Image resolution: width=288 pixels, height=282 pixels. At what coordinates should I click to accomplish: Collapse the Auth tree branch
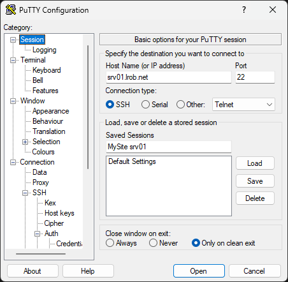(x=38, y=234)
